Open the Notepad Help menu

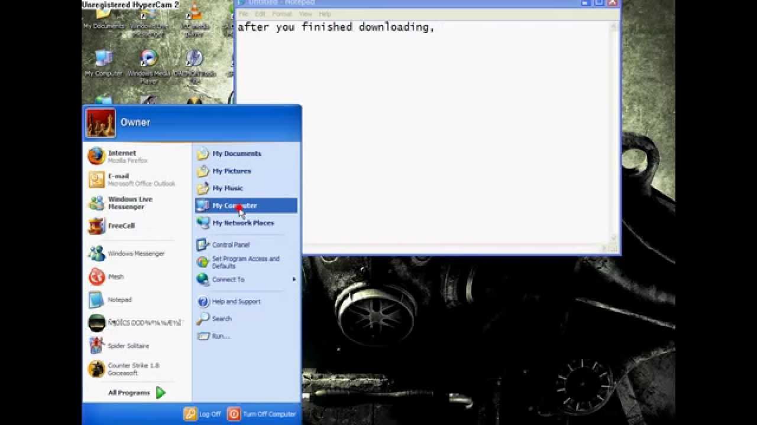pos(325,14)
